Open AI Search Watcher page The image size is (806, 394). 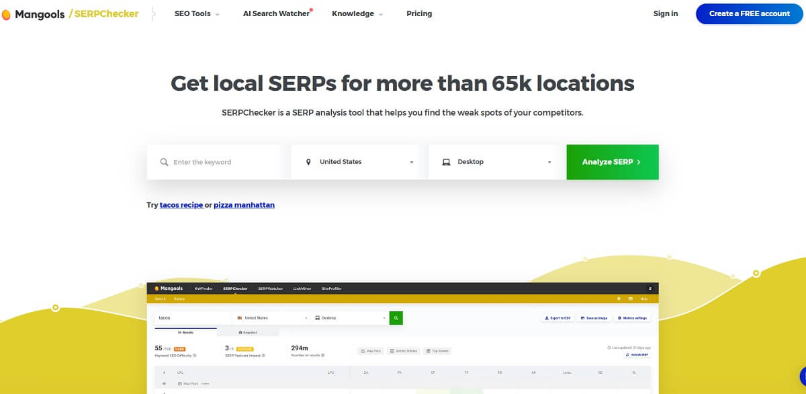(277, 13)
